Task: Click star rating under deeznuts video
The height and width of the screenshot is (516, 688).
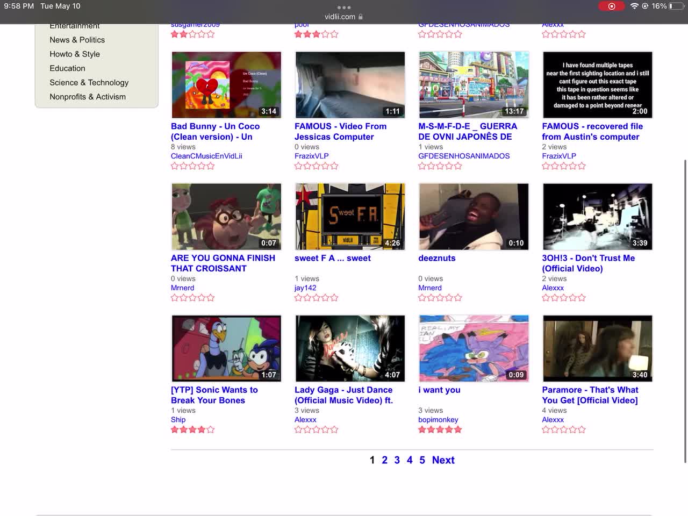Action: coord(440,298)
